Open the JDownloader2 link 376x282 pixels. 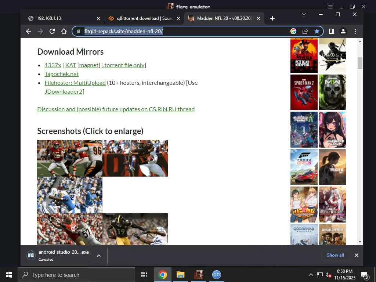coord(64,91)
